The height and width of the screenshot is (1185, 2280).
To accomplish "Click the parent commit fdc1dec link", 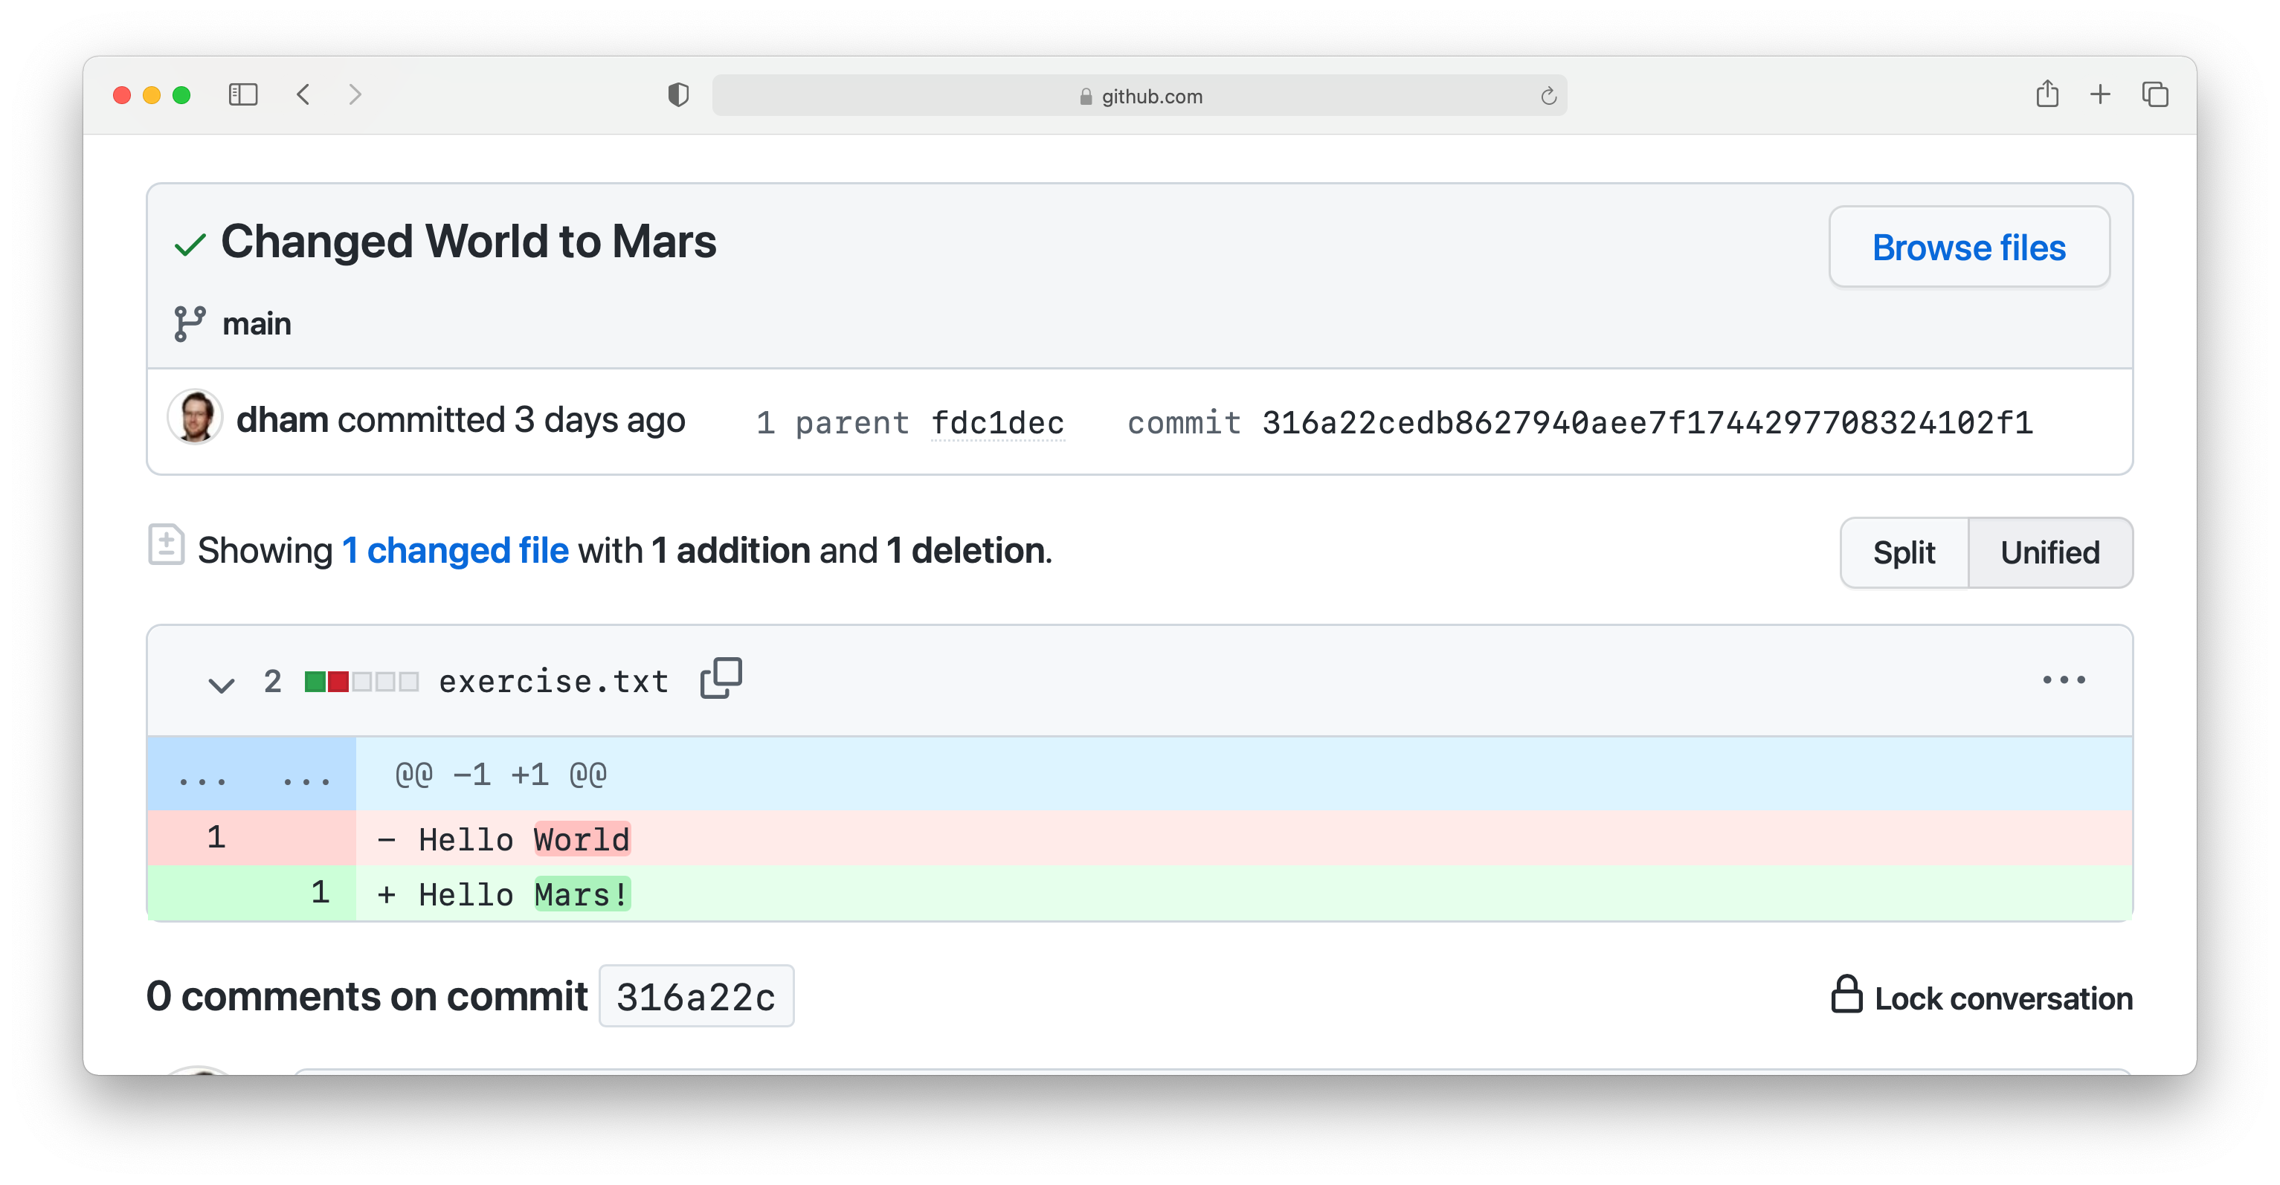I will 995,422.
